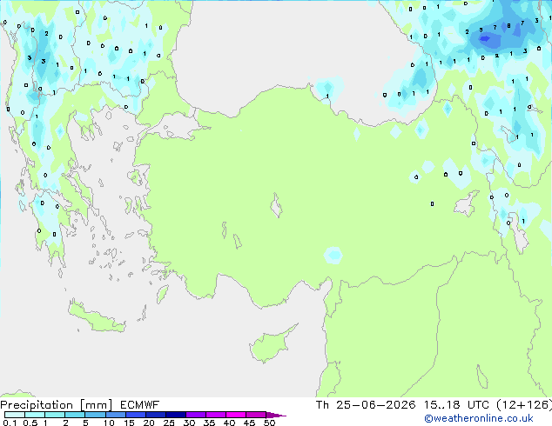The height and width of the screenshot is (426, 552).
Task: Select the 5–10 mm light blue swatch
Action: pos(95,415)
